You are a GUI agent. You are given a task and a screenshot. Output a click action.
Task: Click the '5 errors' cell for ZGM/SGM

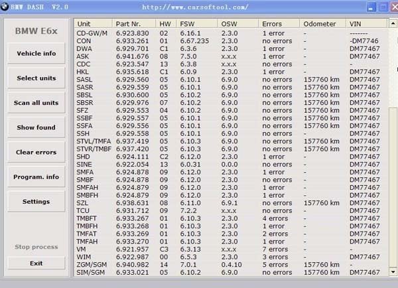(x=275, y=265)
